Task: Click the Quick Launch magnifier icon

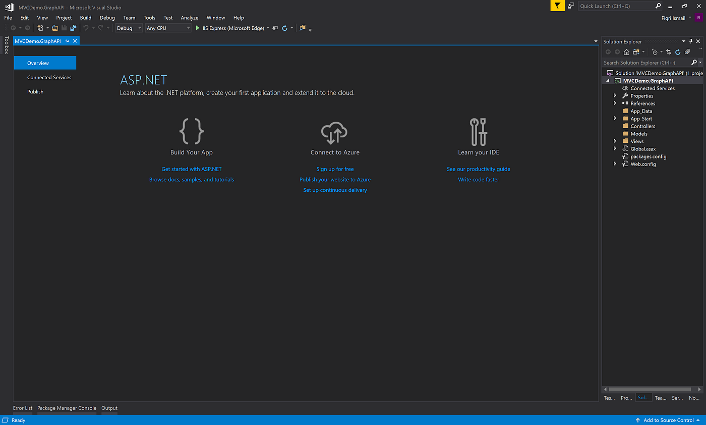Action: click(658, 6)
